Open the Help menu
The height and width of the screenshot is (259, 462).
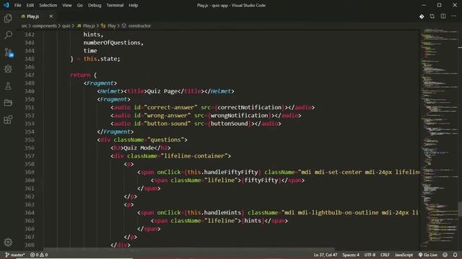pos(133,5)
